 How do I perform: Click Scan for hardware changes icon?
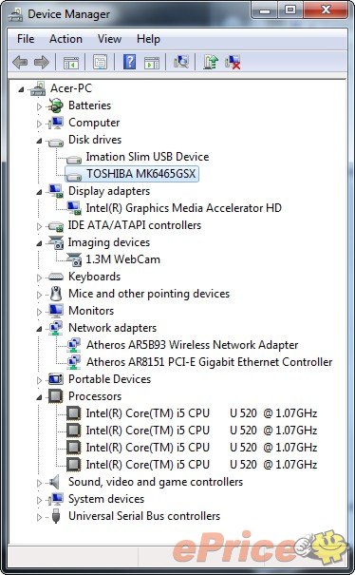coord(181,62)
